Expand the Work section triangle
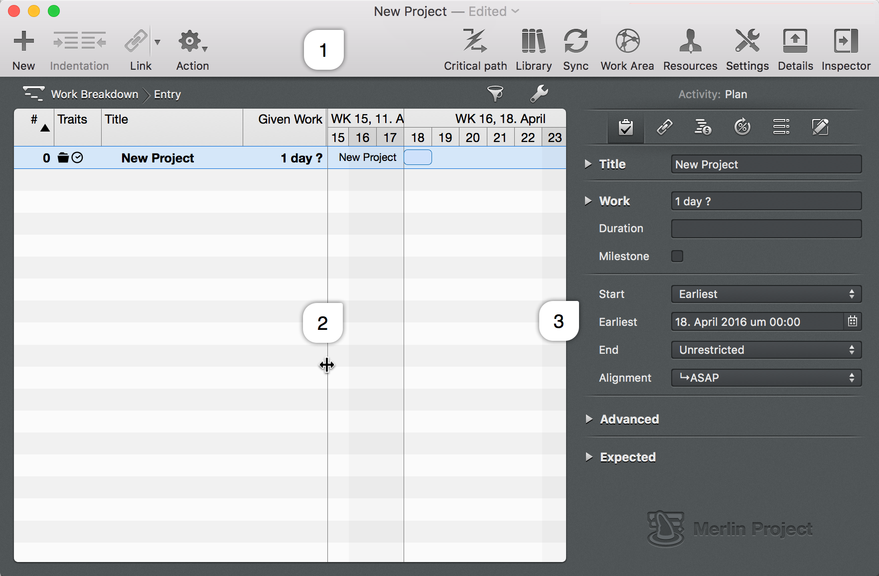This screenshot has width=879, height=576. (x=588, y=201)
